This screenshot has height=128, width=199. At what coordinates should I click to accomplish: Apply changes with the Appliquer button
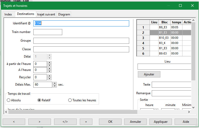pyautogui.click(x=160, y=122)
